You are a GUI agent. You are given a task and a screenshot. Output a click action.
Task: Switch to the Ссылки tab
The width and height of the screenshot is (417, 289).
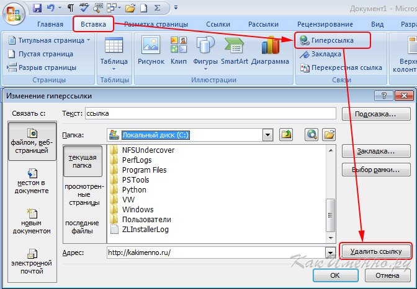click(218, 24)
